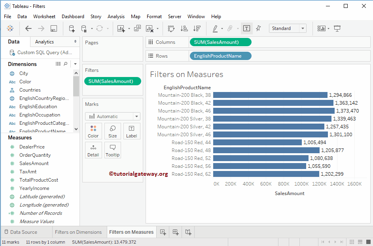Screen dimensions: 373x246
Task: Open the Standard fit dropdown
Action: (287, 28)
